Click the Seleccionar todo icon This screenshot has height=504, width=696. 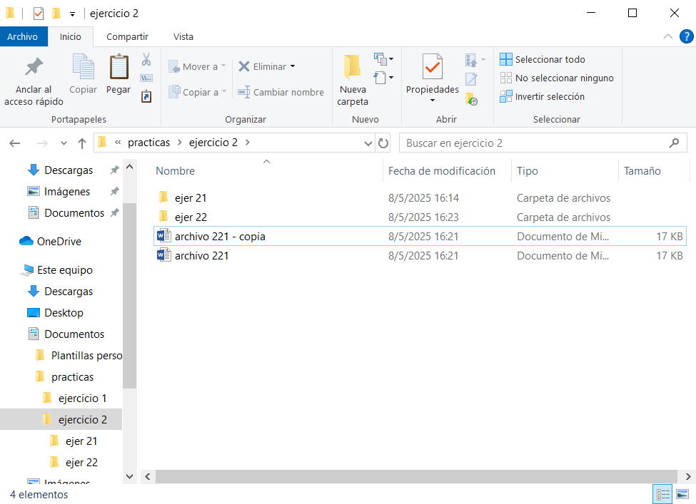(x=506, y=59)
